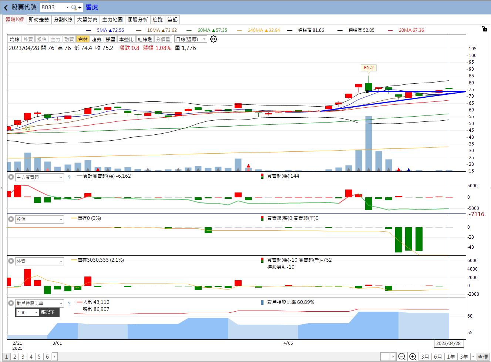The height and width of the screenshot is (362, 491).
Task: Open chart settings gear
Action: coord(213,39)
